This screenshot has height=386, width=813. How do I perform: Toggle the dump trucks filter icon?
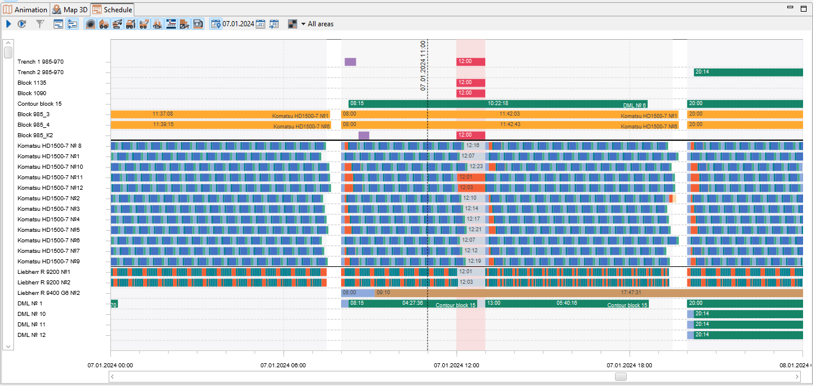[x=104, y=24]
